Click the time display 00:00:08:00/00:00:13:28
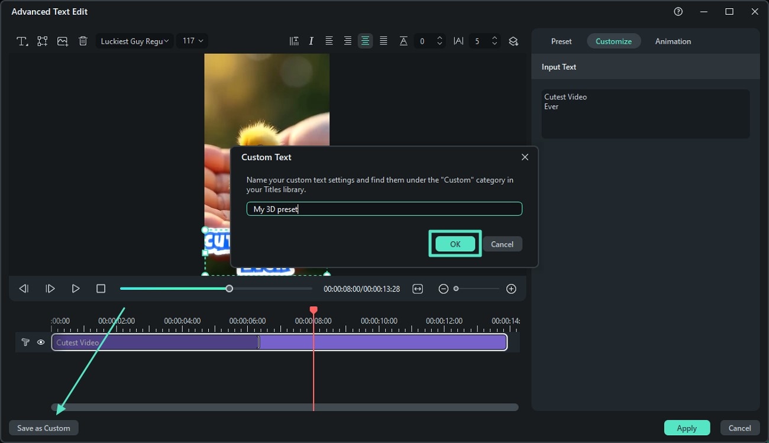Screen dimensions: 769x443 tap(361, 289)
